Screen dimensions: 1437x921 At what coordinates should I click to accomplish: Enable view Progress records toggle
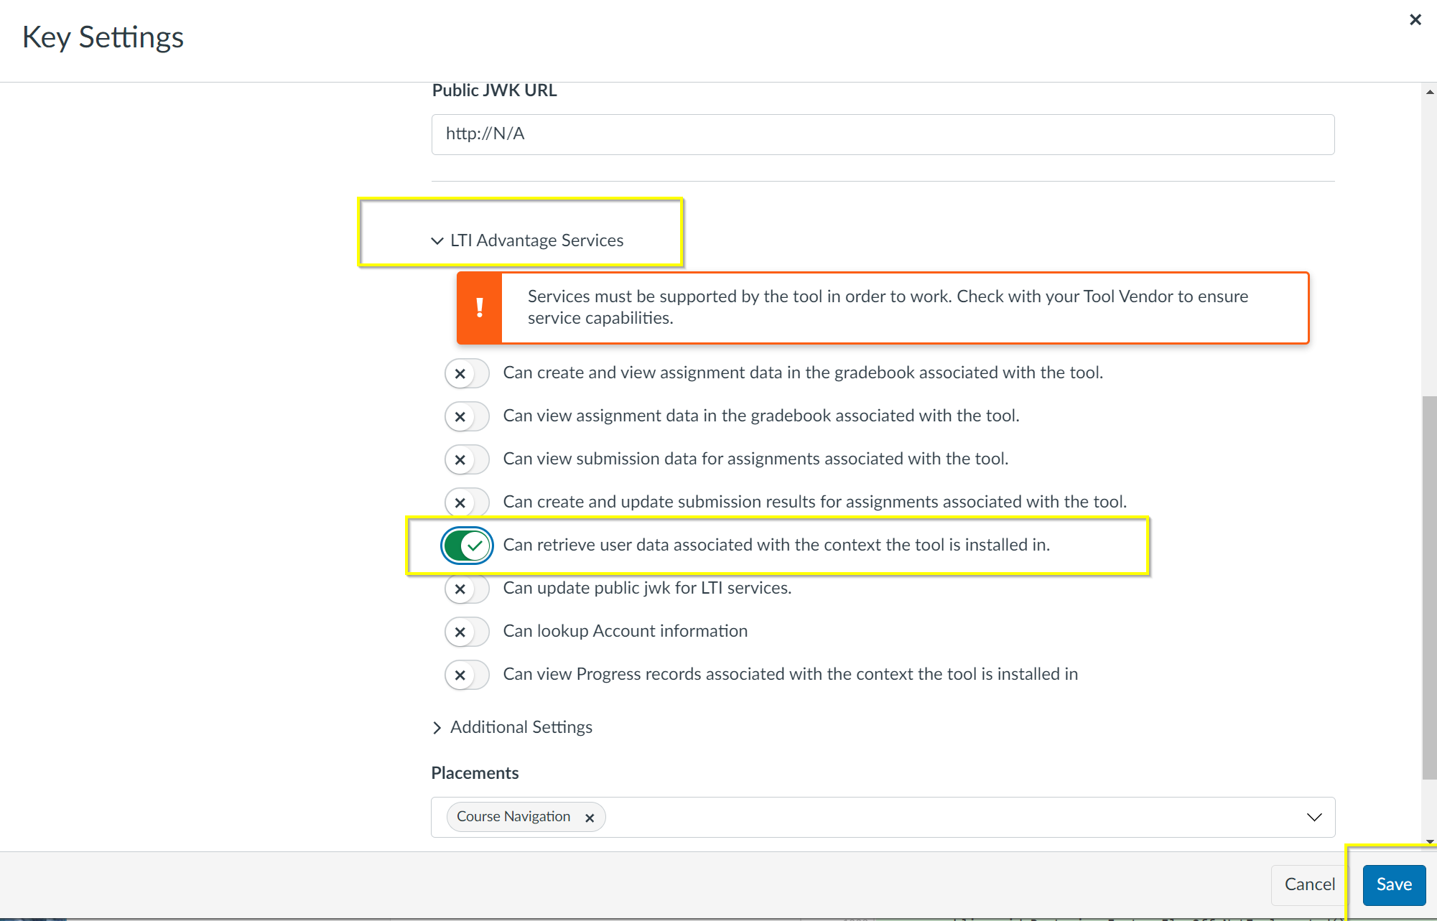[467, 675]
